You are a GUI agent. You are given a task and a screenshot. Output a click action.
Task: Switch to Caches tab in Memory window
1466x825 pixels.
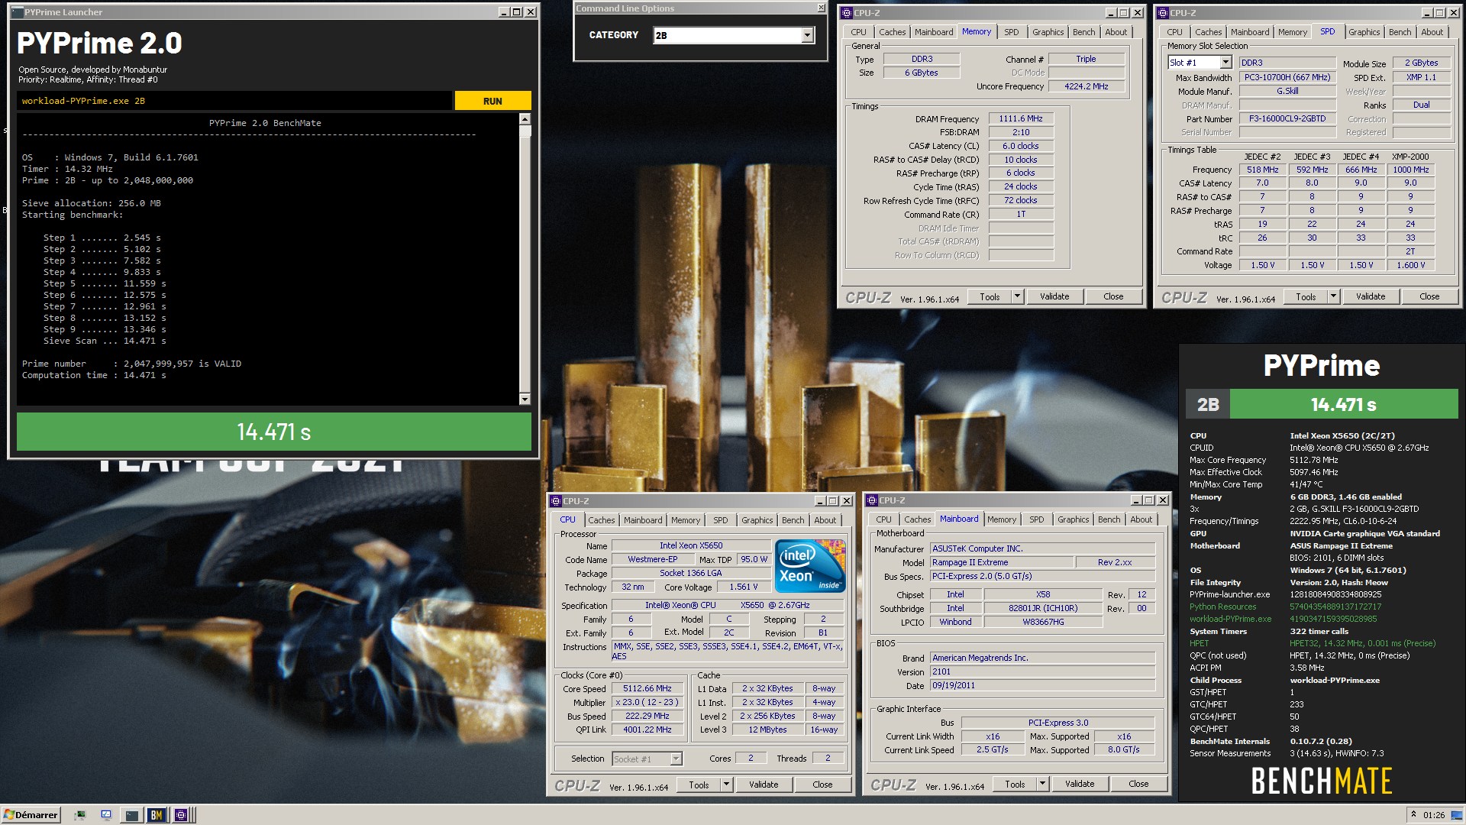[x=892, y=32]
